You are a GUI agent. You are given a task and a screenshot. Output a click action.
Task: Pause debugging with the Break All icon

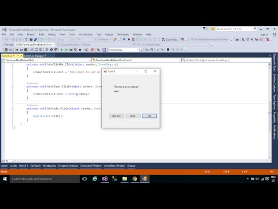[x=124, y=39]
